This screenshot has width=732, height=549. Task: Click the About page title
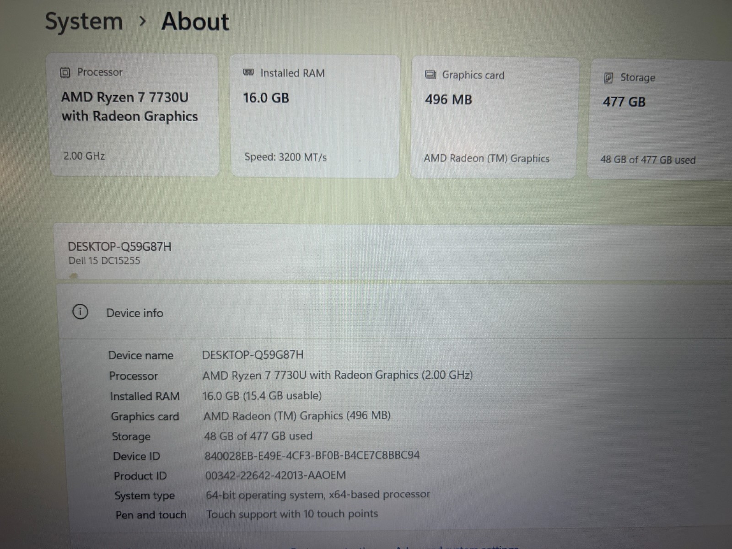coord(195,22)
